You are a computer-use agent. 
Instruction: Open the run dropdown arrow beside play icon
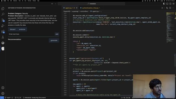(x=164, y=8)
